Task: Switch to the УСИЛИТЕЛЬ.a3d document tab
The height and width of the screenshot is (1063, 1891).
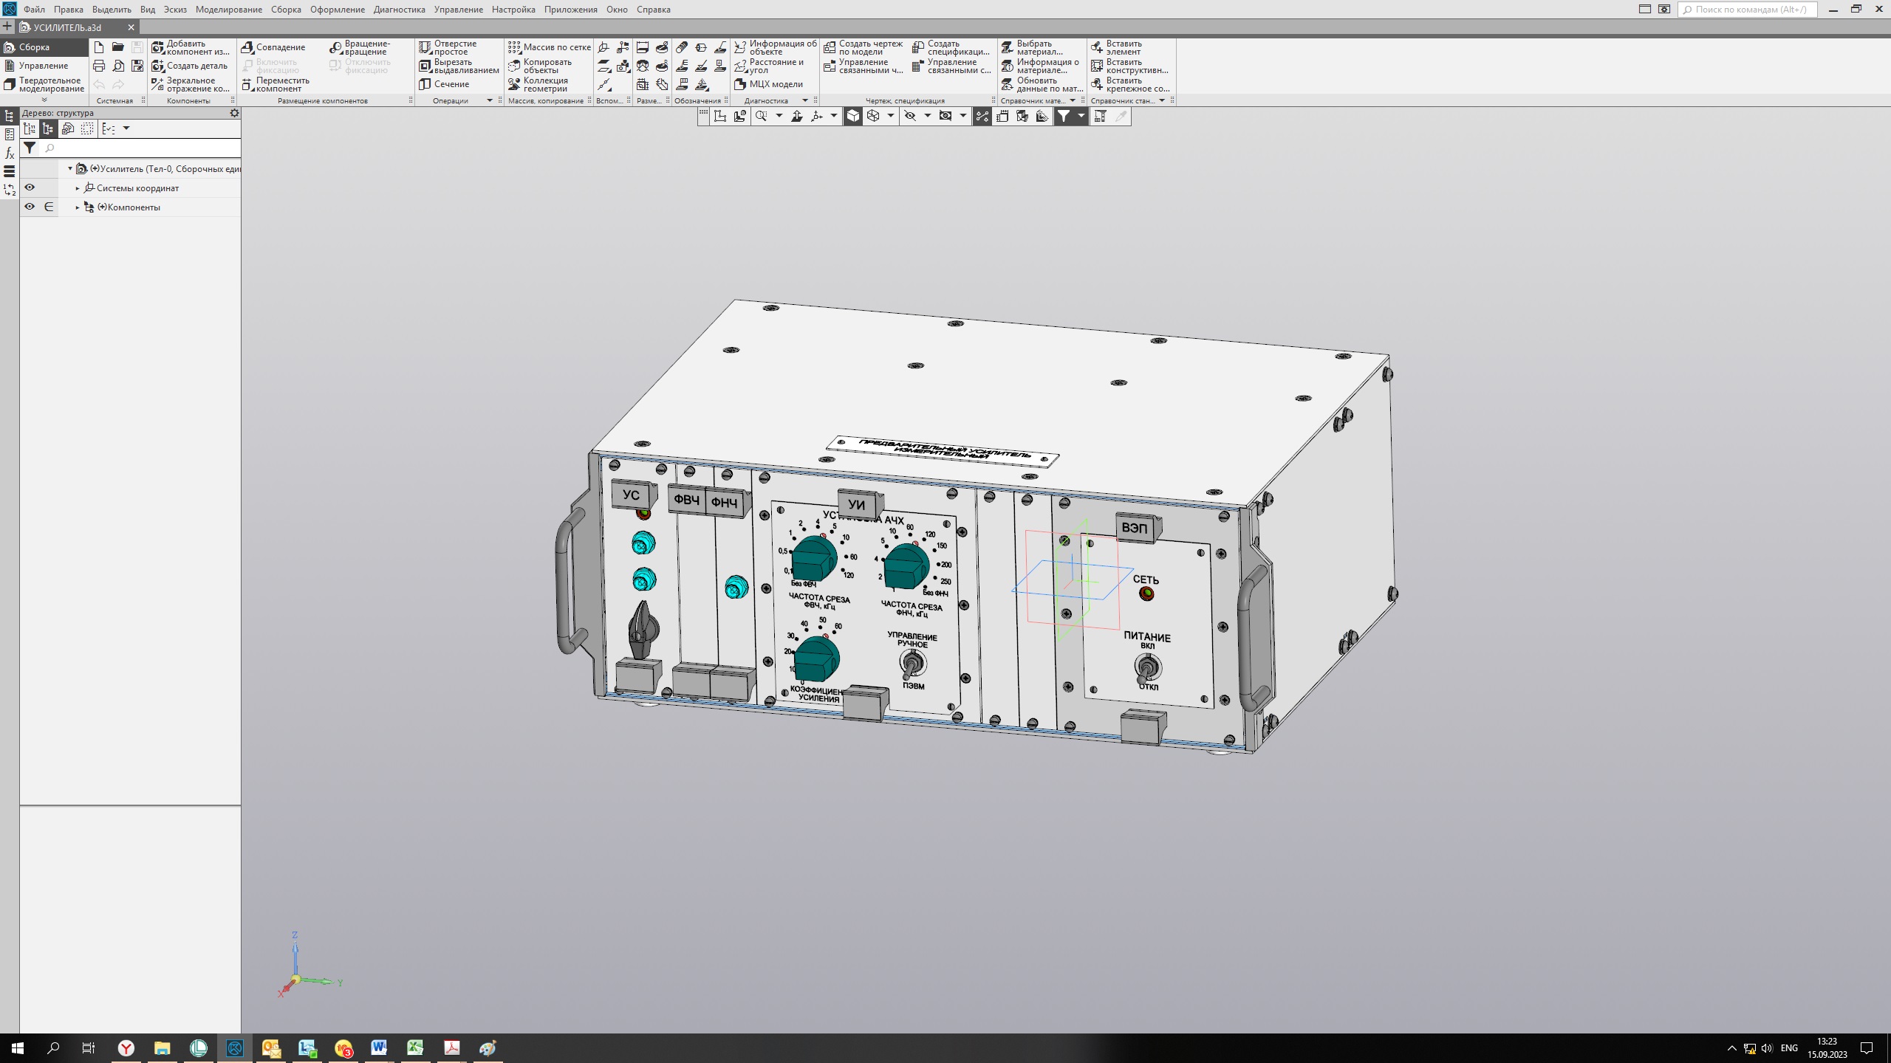Action: tap(67, 27)
